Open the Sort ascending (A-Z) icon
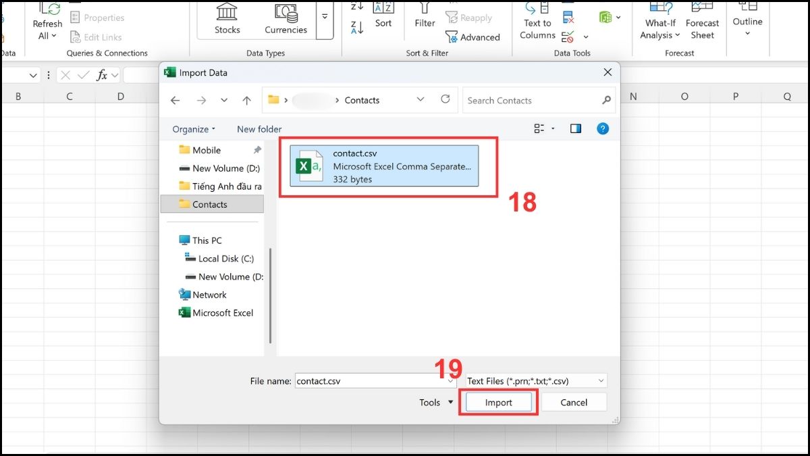The image size is (810, 456). pyautogui.click(x=356, y=7)
